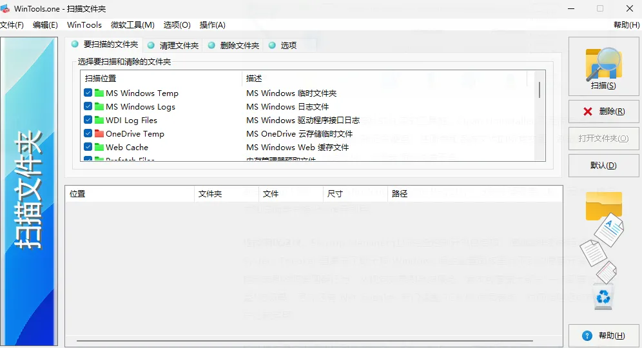Click the 扫描文件夹 side banner

29,191
